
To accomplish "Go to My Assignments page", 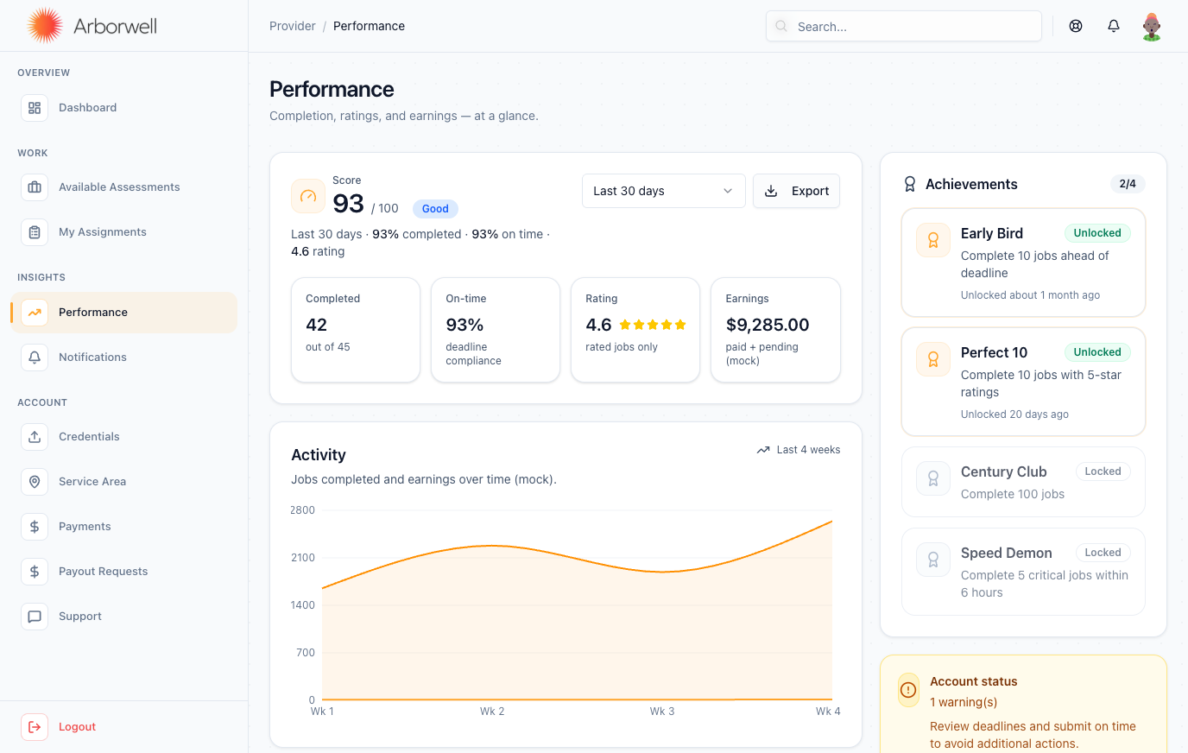I will coord(102,232).
